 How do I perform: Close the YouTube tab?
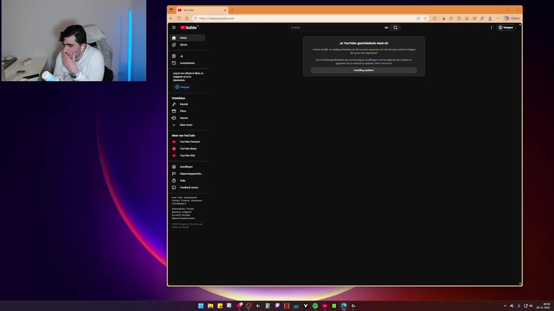point(225,10)
